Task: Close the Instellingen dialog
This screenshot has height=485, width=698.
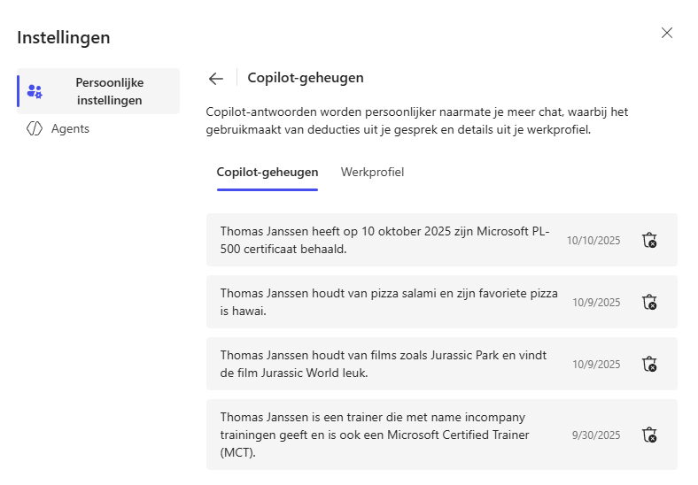Action: coord(667,33)
